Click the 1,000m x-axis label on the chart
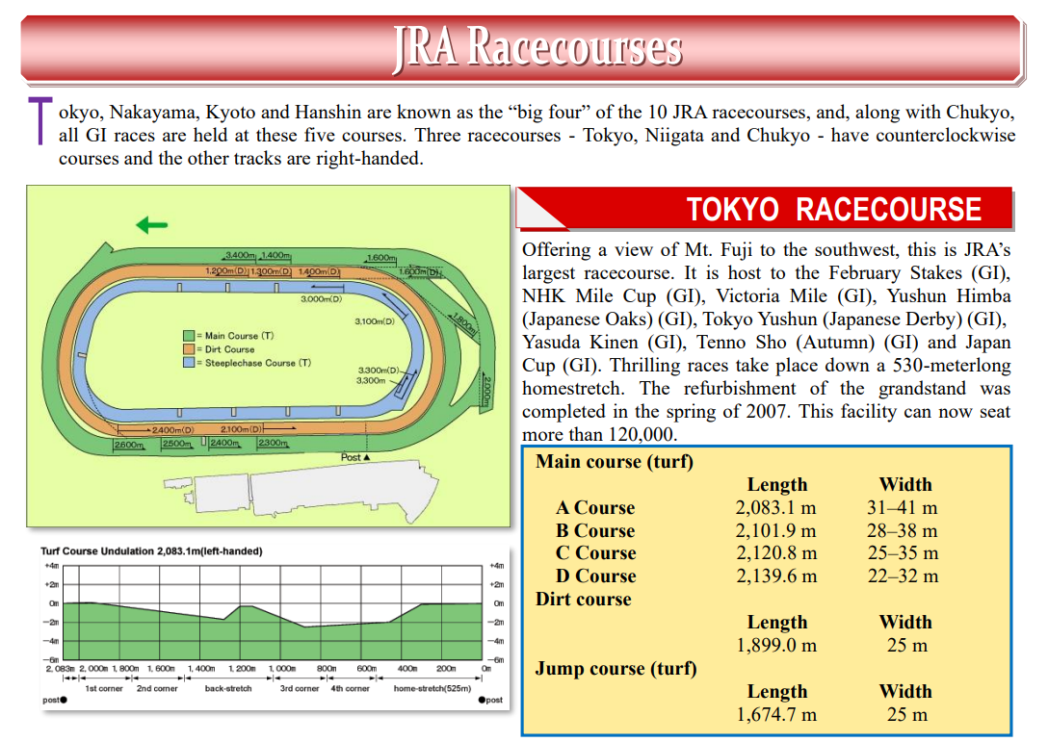1048x742 pixels. click(281, 668)
